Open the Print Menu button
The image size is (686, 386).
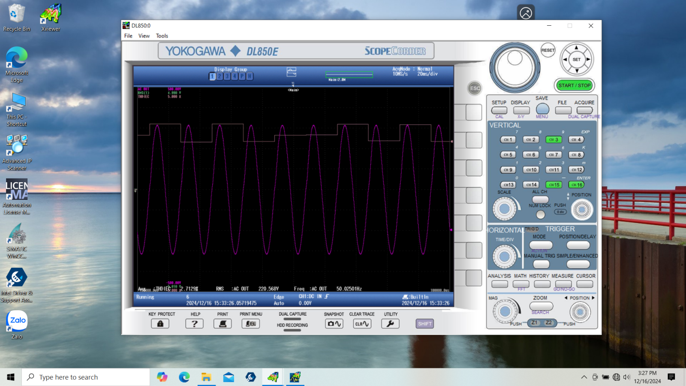tap(250, 324)
